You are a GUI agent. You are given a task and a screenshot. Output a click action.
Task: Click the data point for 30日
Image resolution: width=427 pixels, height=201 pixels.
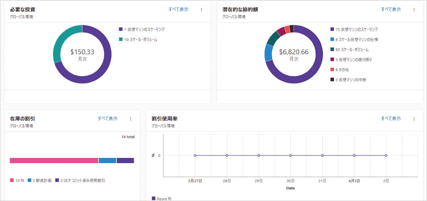(290, 155)
